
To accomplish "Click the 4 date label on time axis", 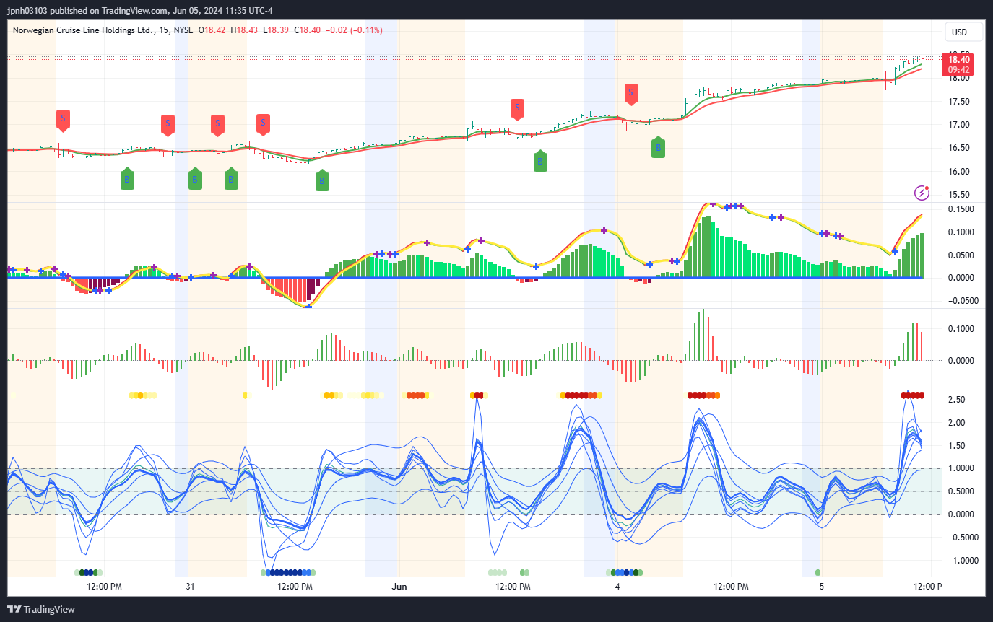I will 617,587.
